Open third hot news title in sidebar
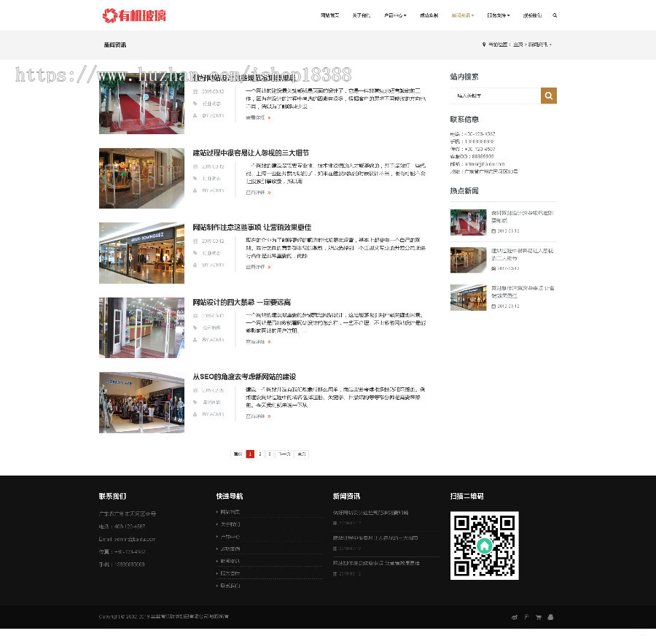The height and width of the screenshot is (636, 656). tap(523, 292)
